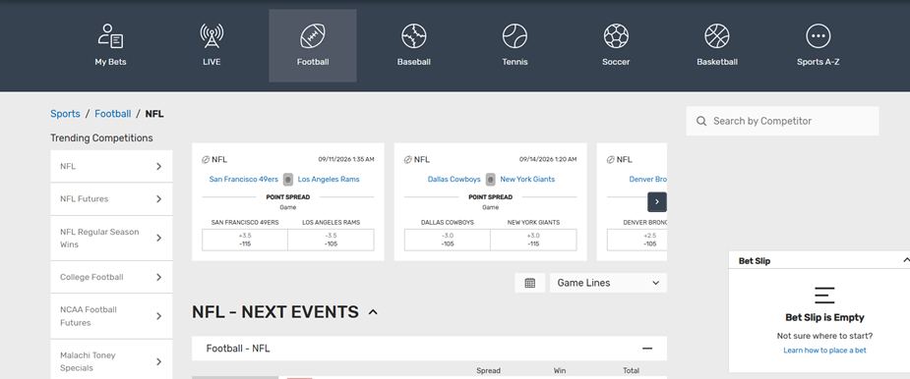Open the Game Lines dropdown
Viewport: 910px width, 379px height.
608,283
